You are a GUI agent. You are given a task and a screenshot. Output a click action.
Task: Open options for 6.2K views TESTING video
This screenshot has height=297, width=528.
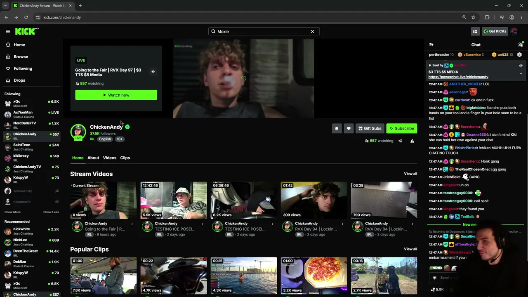tap(272, 224)
